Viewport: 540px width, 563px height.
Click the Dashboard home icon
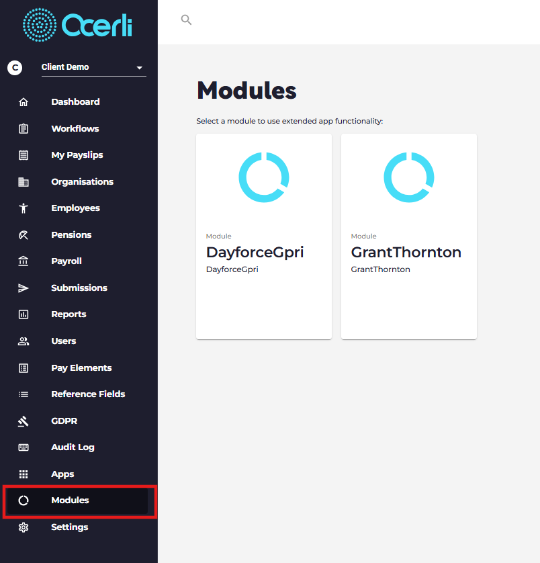click(24, 102)
